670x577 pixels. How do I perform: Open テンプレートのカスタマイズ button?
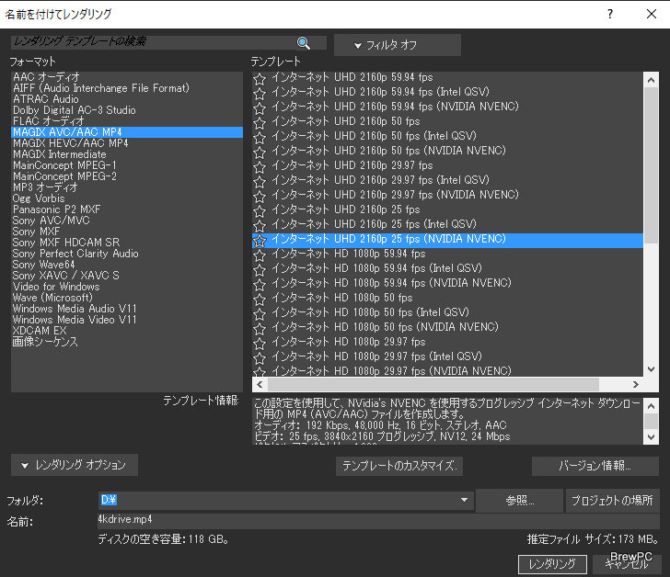[399, 466]
